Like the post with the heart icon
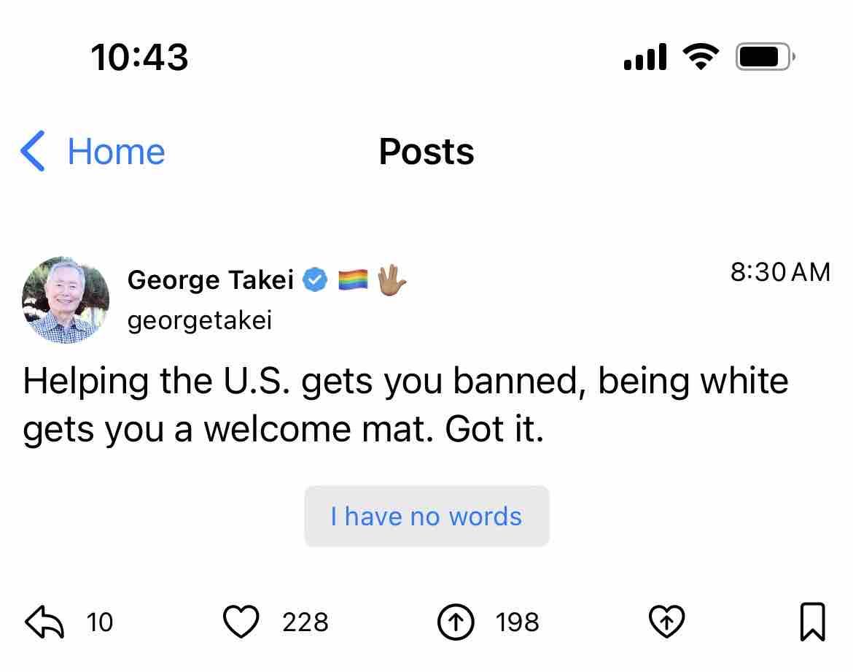 click(241, 622)
